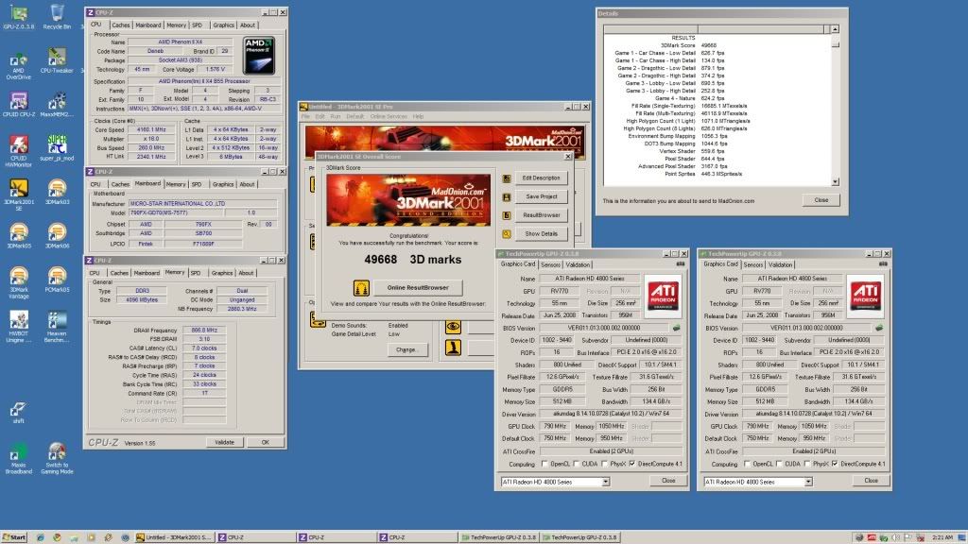This screenshot has width=968, height=544.
Task: Click the Online ResultBrowser button
Action: (x=418, y=287)
